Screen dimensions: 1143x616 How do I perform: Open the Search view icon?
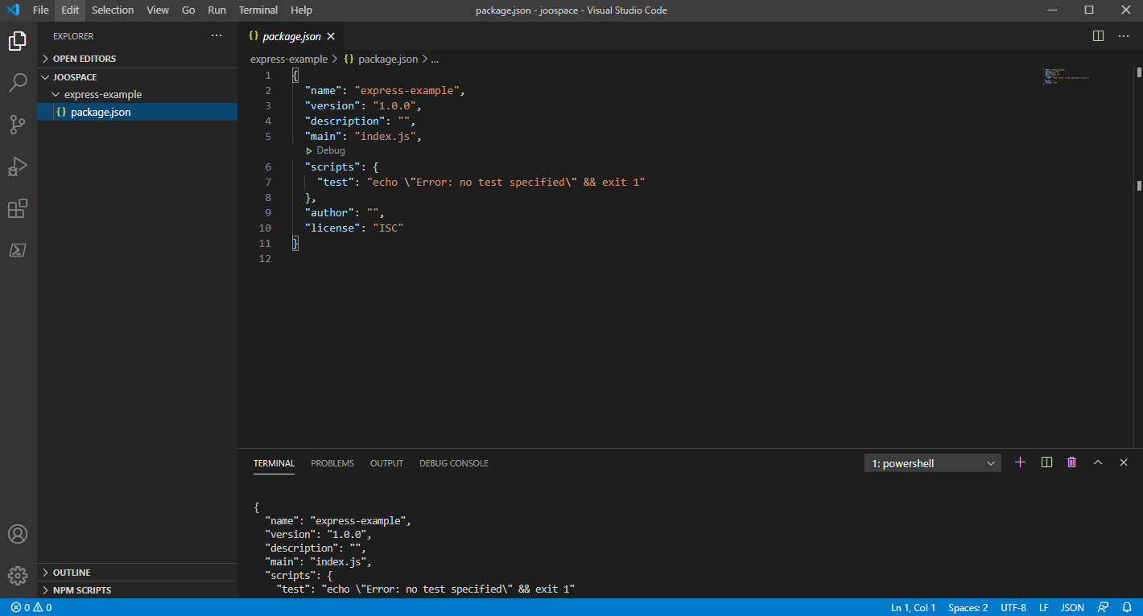coord(18,83)
